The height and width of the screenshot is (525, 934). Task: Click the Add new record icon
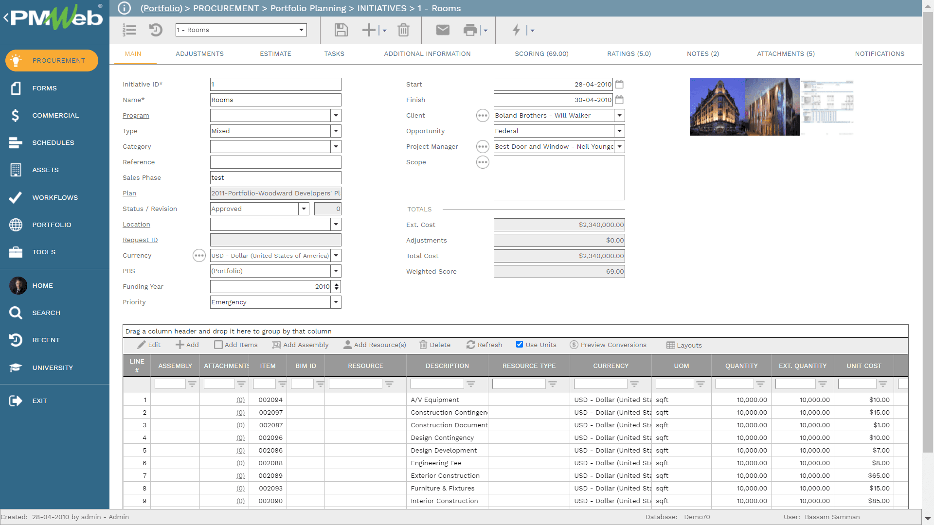368,30
